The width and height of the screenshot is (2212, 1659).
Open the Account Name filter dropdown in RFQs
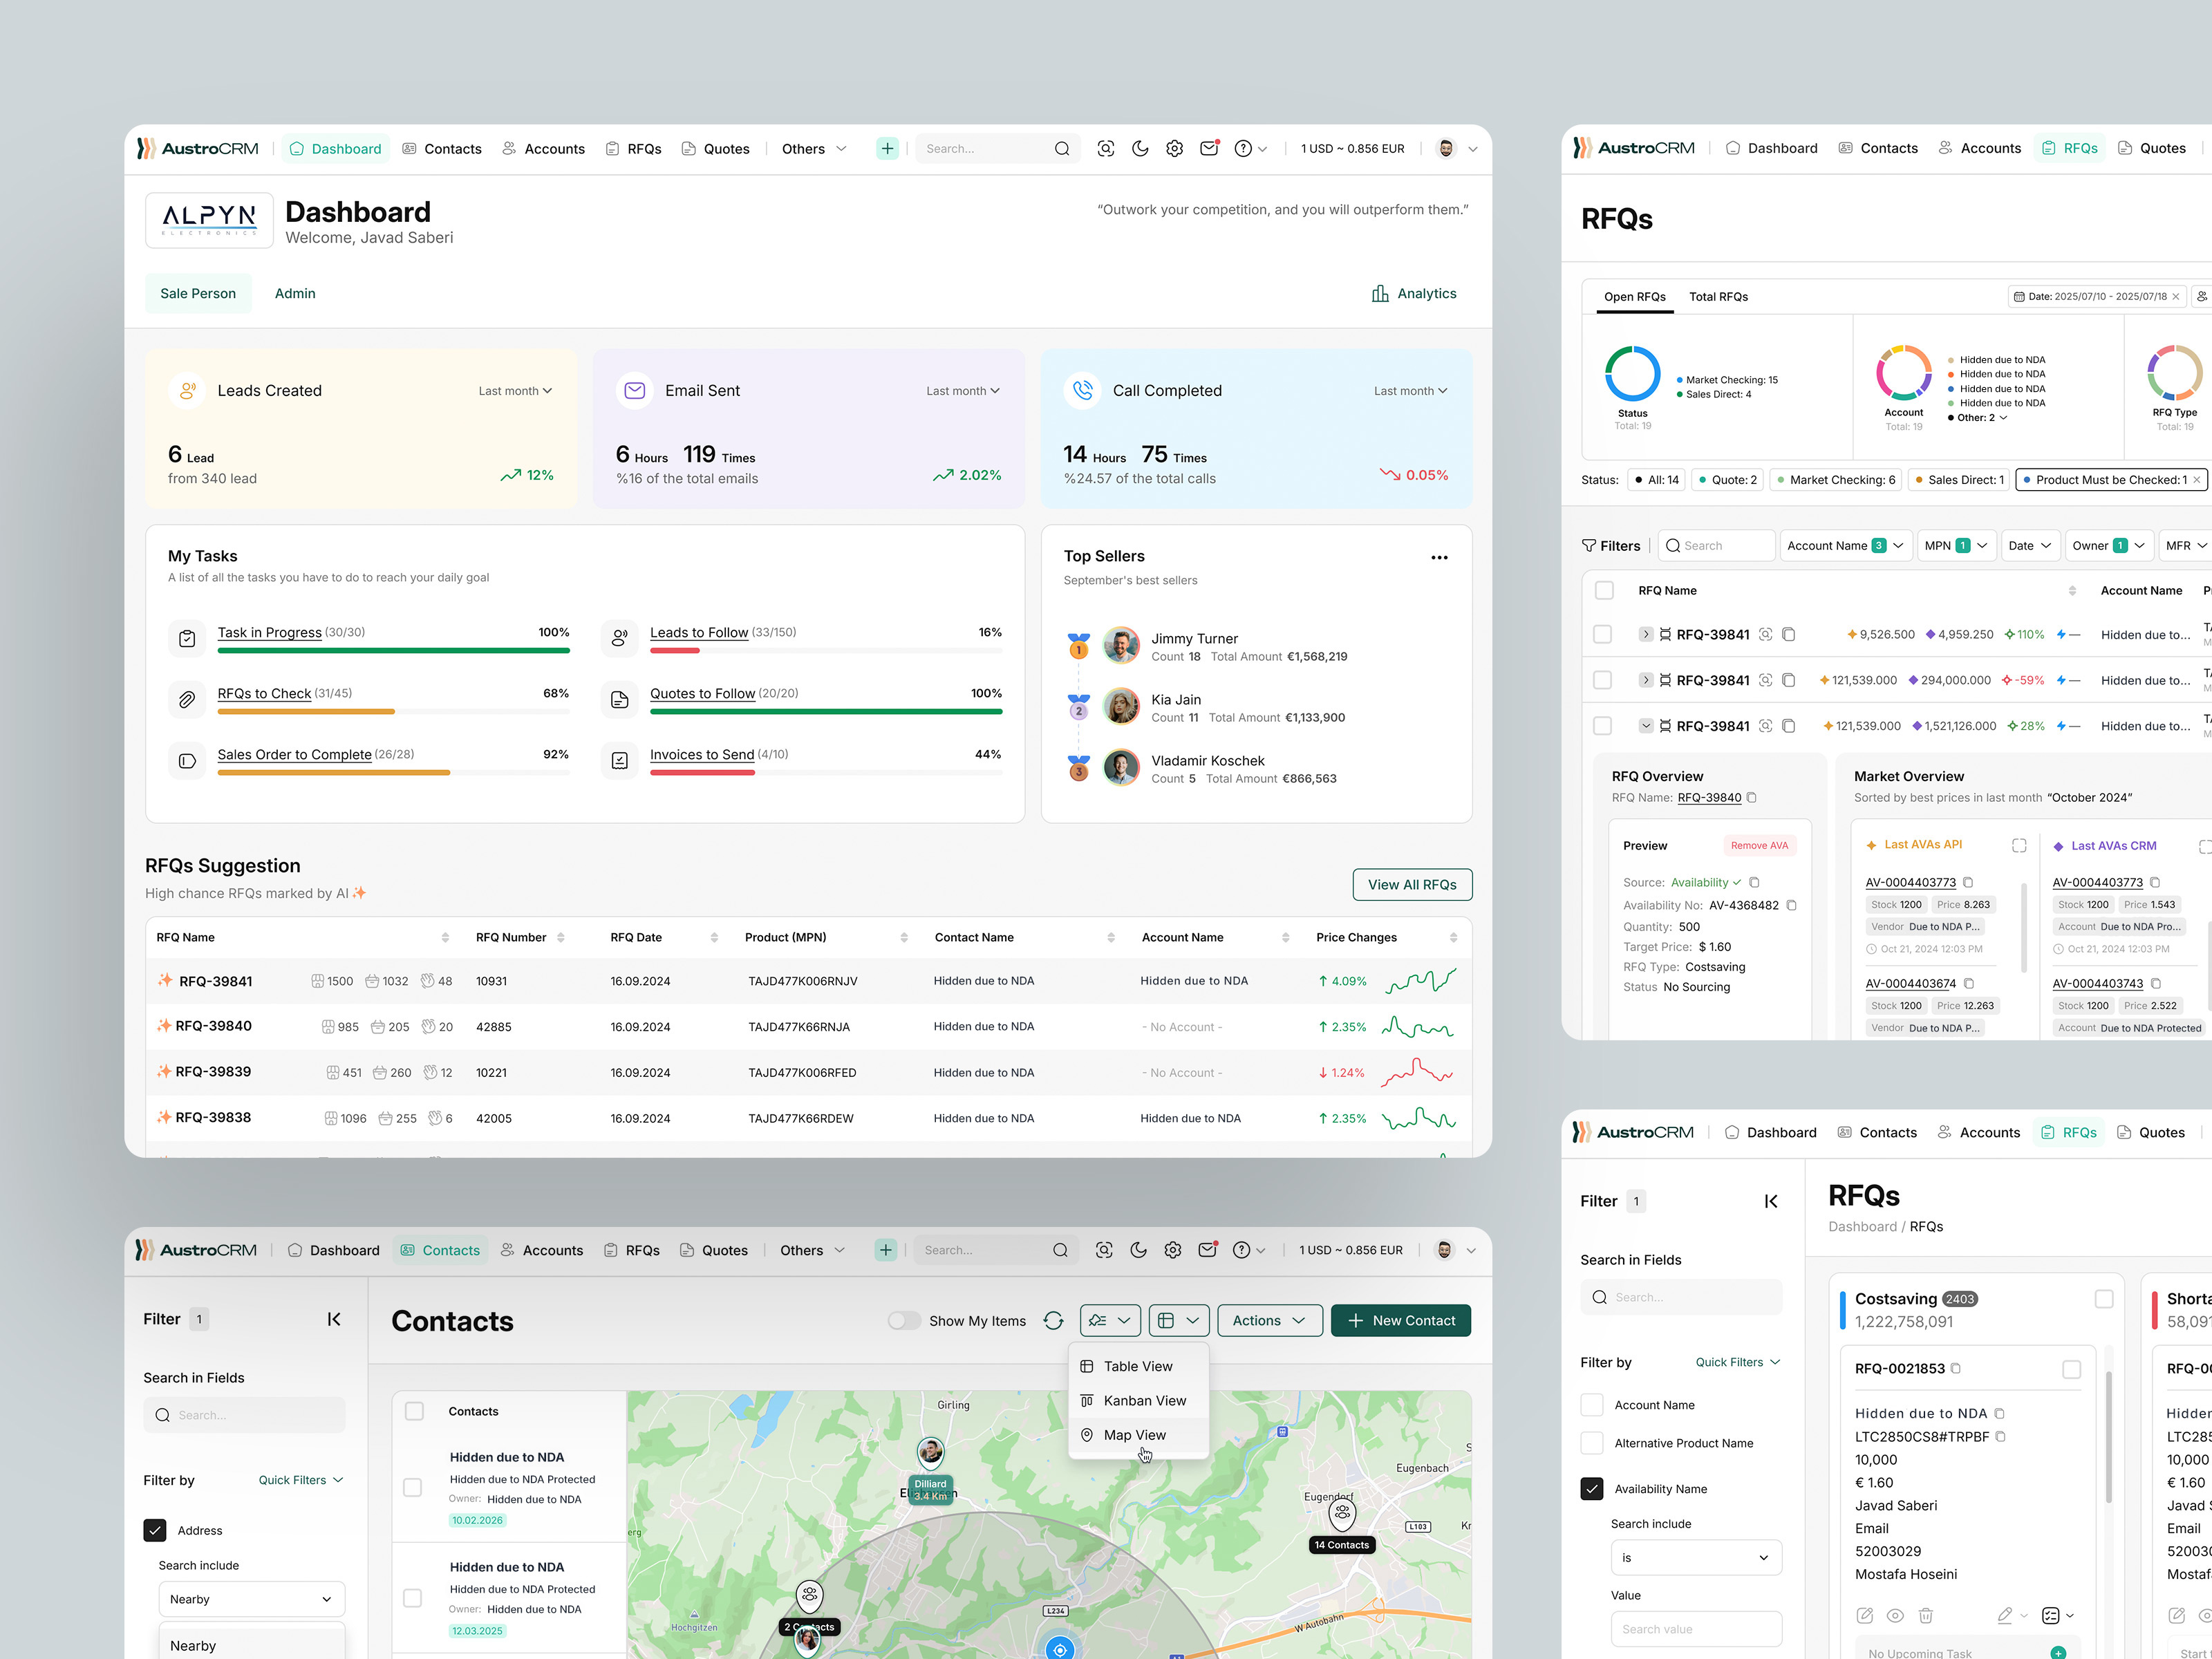pos(1845,546)
